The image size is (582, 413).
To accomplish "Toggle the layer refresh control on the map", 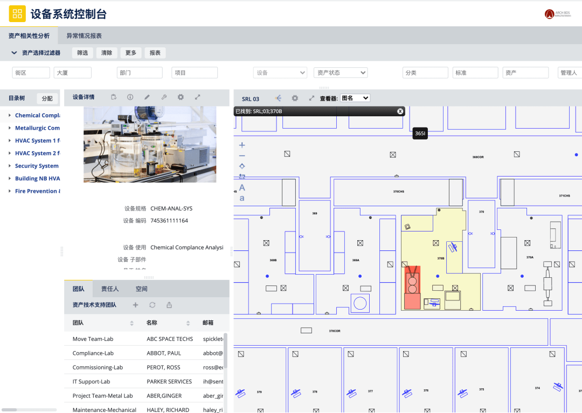I will 241,176.
